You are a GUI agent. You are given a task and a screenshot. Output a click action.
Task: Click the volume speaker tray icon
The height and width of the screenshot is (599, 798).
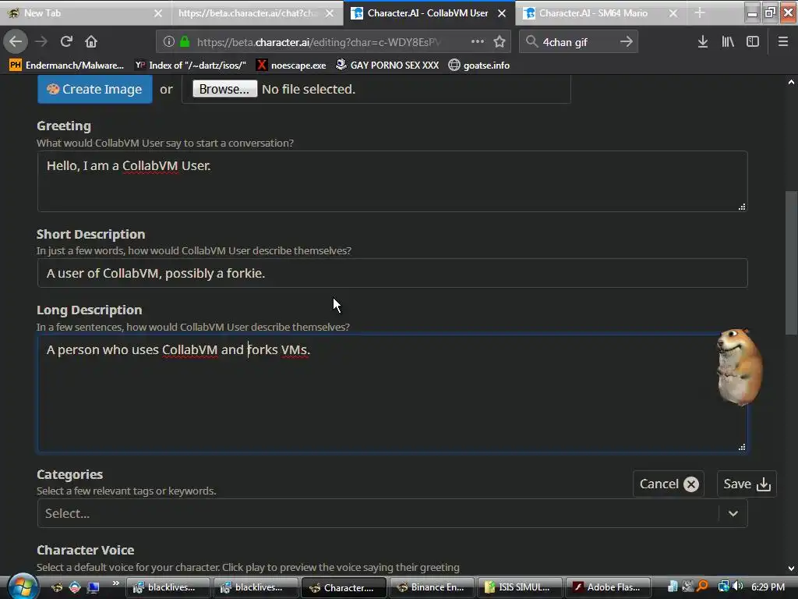738,587
